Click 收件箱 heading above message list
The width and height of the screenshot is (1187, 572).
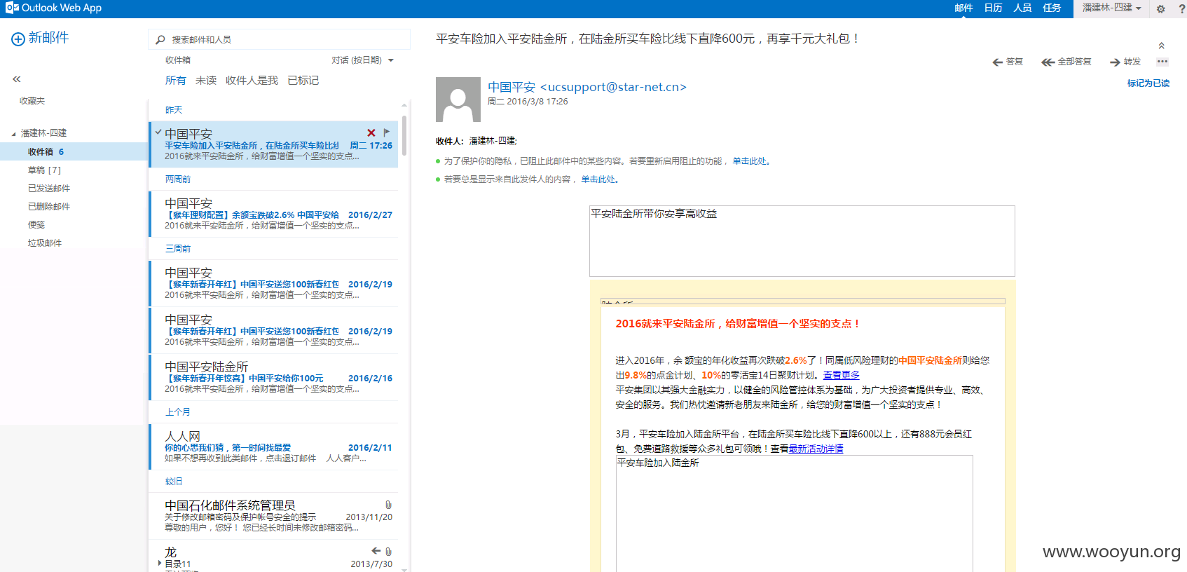(178, 60)
